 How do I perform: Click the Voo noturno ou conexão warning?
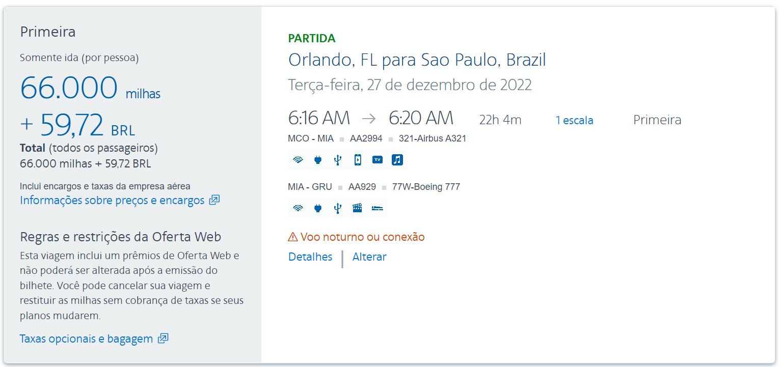click(x=362, y=237)
